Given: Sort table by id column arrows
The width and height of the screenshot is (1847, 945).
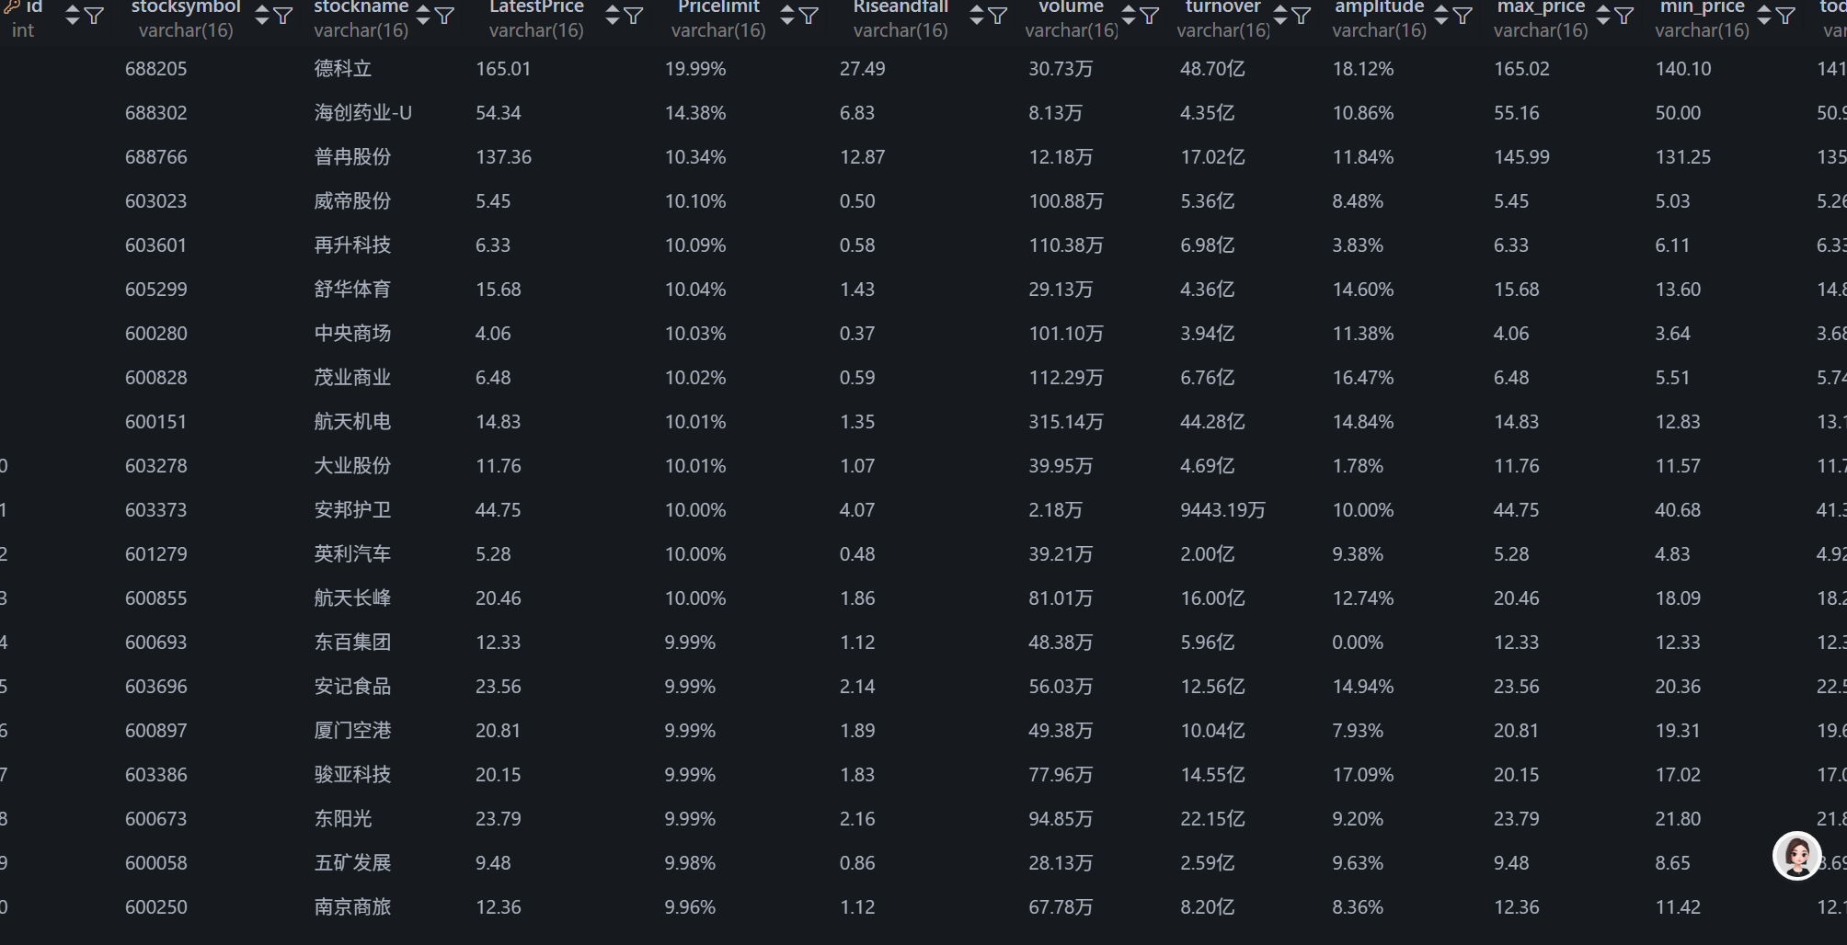Looking at the screenshot, I should pyautogui.click(x=73, y=15).
